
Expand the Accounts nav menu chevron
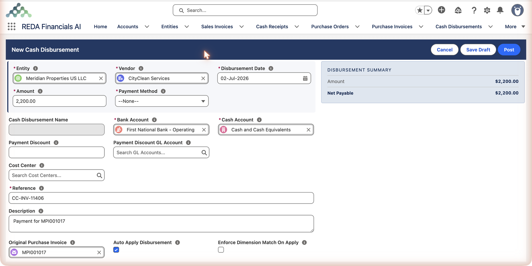pos(147,27)
